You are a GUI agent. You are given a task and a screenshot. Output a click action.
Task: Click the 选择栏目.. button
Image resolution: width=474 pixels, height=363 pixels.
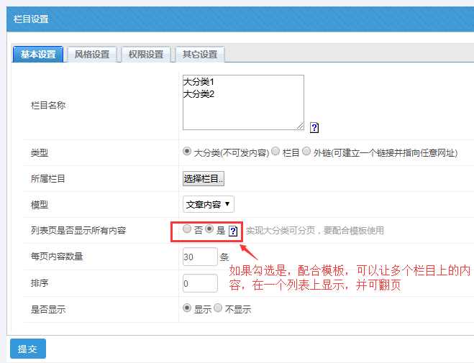click(x=204, y=178)
